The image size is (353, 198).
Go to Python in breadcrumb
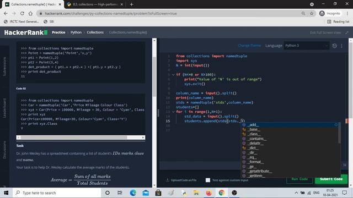76,32
